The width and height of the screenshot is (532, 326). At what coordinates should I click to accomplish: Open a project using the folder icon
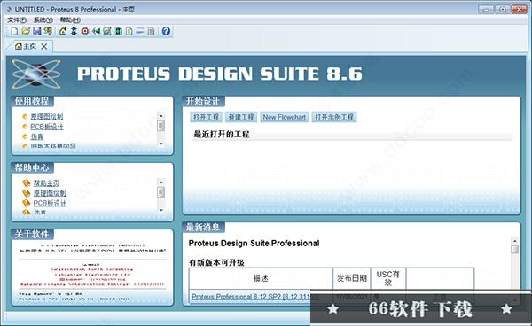[26, 31]
